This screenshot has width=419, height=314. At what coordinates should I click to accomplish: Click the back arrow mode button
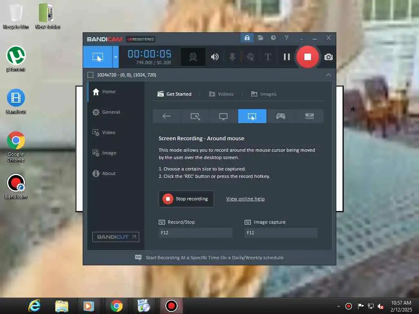click(167, 116)
